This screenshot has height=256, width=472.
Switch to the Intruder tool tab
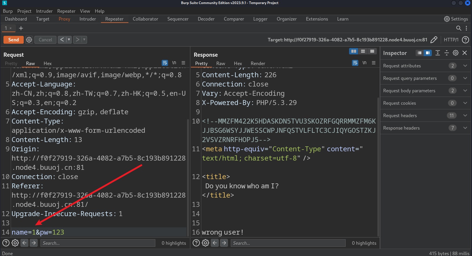pos(88,19)
